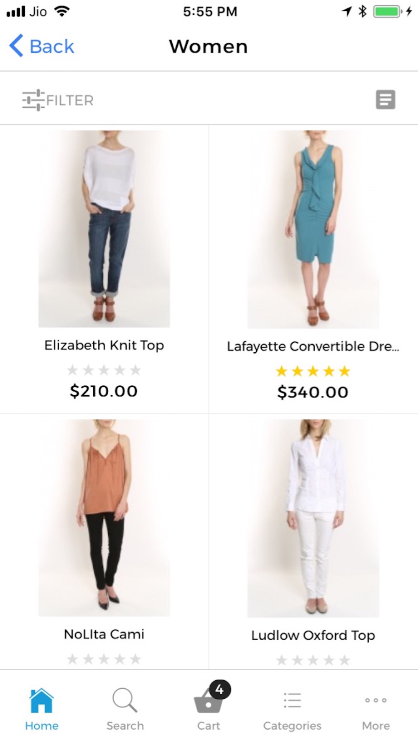Select the Categories tab label
Screen dimensions: 418x743
[x=292, y=725]
